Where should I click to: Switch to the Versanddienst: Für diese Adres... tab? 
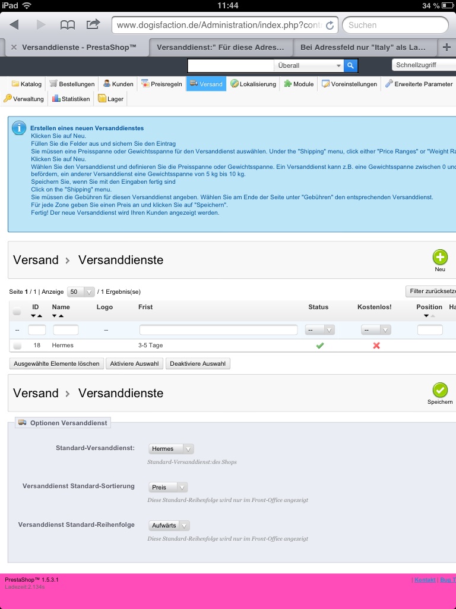(x=221, y=48)
